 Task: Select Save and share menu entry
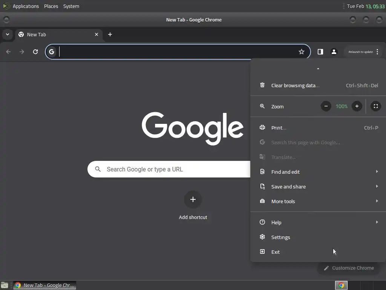tap(318, 187)
